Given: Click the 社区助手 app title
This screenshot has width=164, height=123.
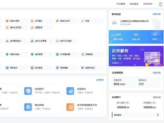Looking at the screenshot, I should pyautogui.click(x=81, y=89).
